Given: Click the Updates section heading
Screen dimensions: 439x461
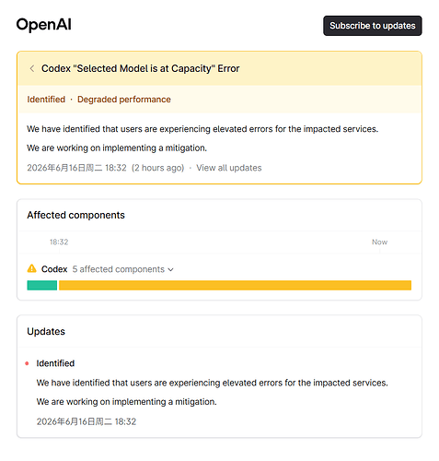Looking at the screenshot, I should (46, 332).
